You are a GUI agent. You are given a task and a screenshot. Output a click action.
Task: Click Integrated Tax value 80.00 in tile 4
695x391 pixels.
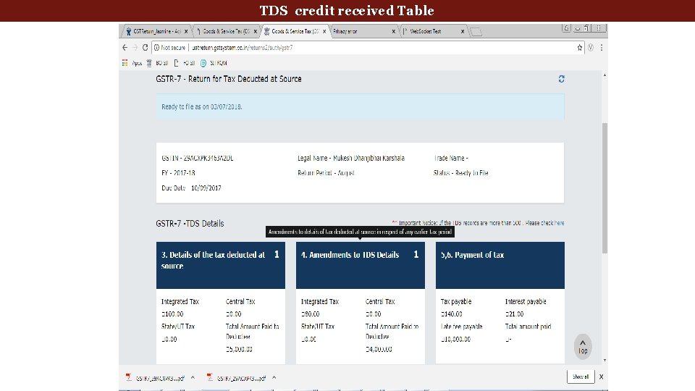tap(311, 314)
